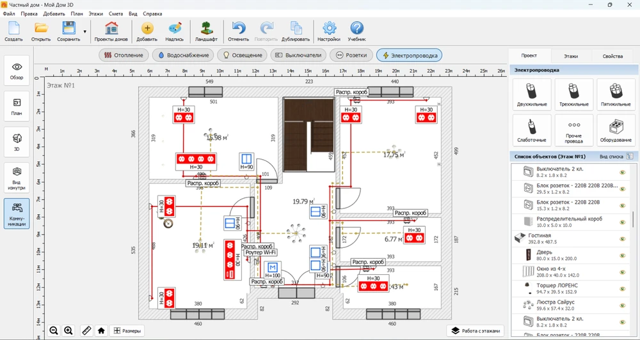Open the Сохранить dropdown arrow

[x=84, y=31]
